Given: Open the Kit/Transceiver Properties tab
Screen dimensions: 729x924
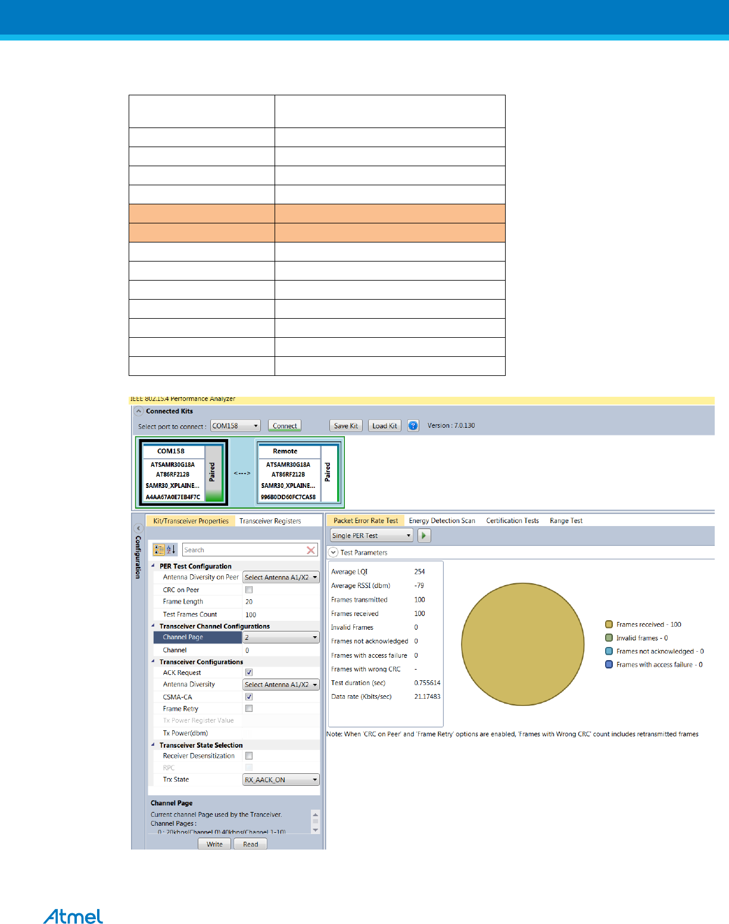Looking at the screenshot, I should point(191,521).
